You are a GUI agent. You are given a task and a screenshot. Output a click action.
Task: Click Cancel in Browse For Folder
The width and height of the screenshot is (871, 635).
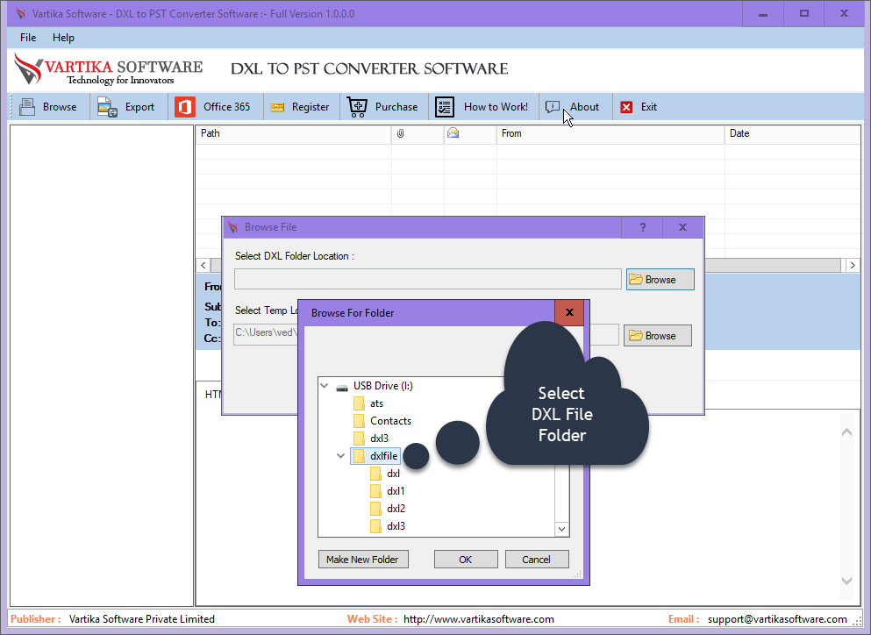(536, 560)
